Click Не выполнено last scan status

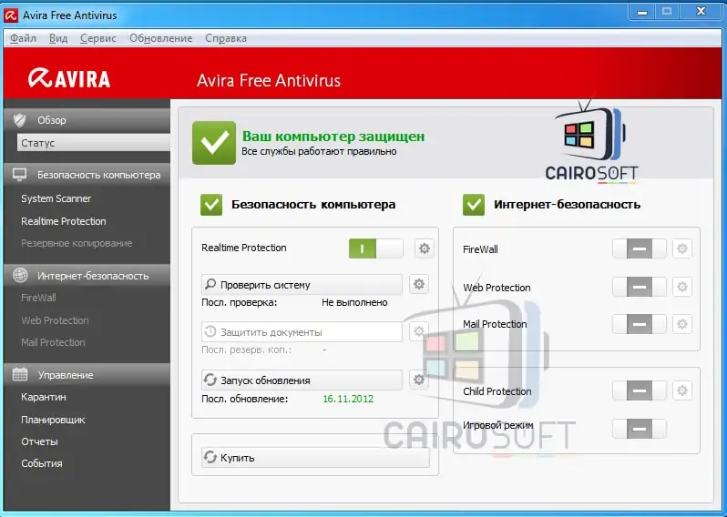pos(354,302)
